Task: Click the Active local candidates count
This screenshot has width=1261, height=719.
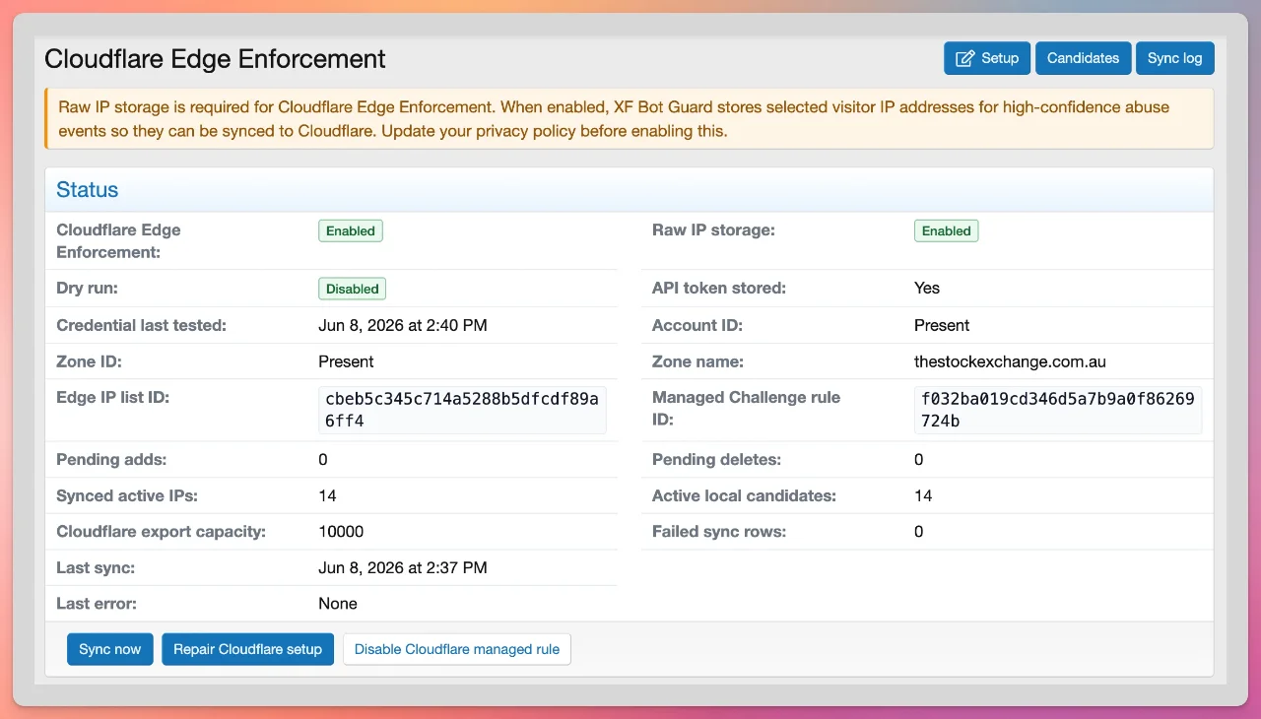Action: pyautogui.click(x=923, y=495)
